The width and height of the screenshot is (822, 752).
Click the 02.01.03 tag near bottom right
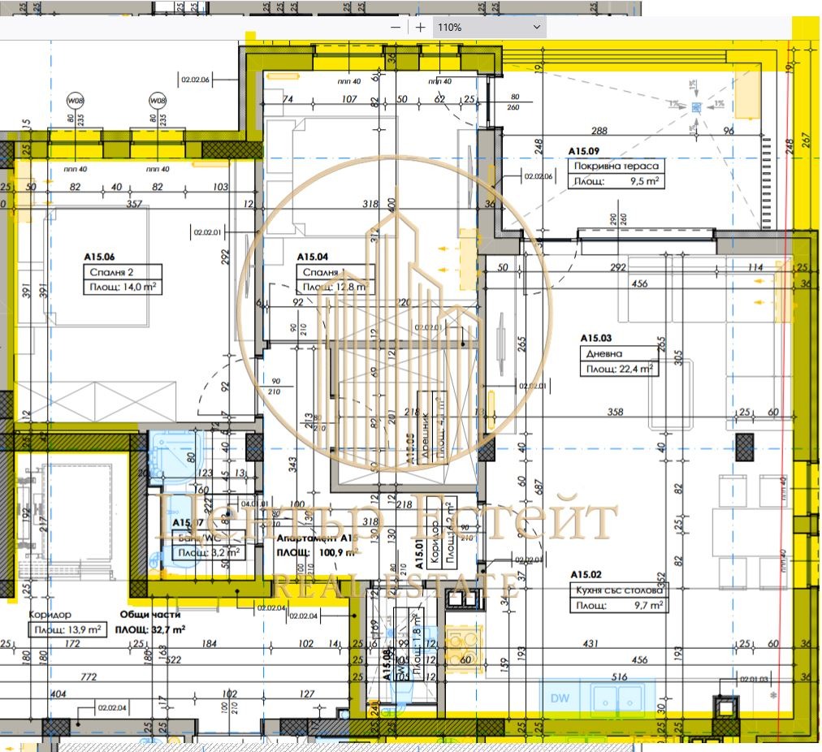(x=753, y=679)
